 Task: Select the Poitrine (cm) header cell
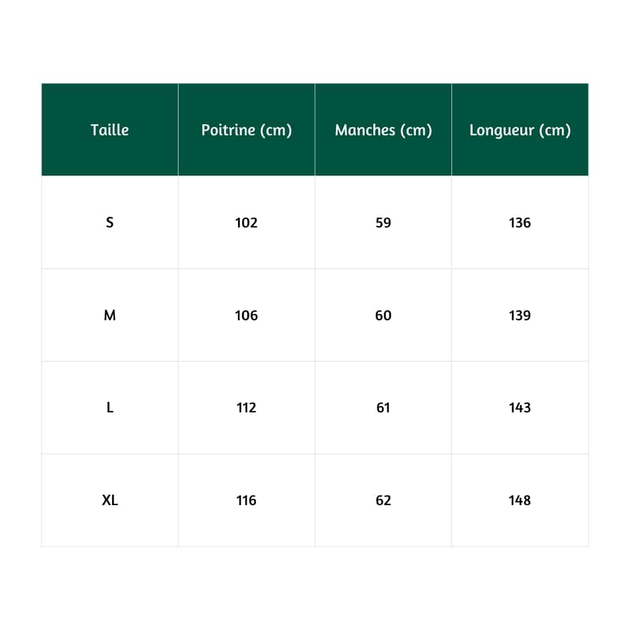pos(246,130)
